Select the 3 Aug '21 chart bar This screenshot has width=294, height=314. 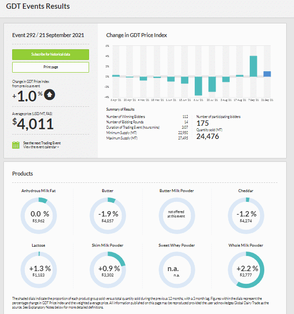[226, 79]
